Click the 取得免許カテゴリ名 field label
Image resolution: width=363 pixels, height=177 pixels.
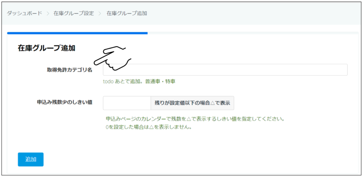(67, 70)
